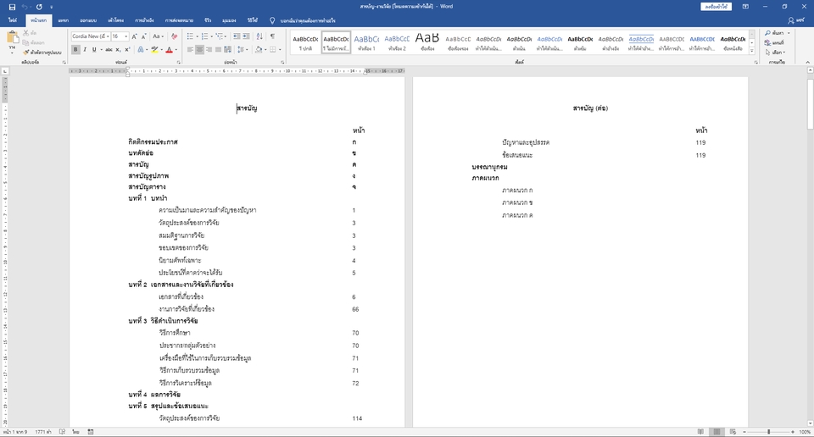Image resolution: width=814 pixels, height=437 pixels.
Task: Click the Tell Me lightbulb search box
Action: [x=304, y=20]
